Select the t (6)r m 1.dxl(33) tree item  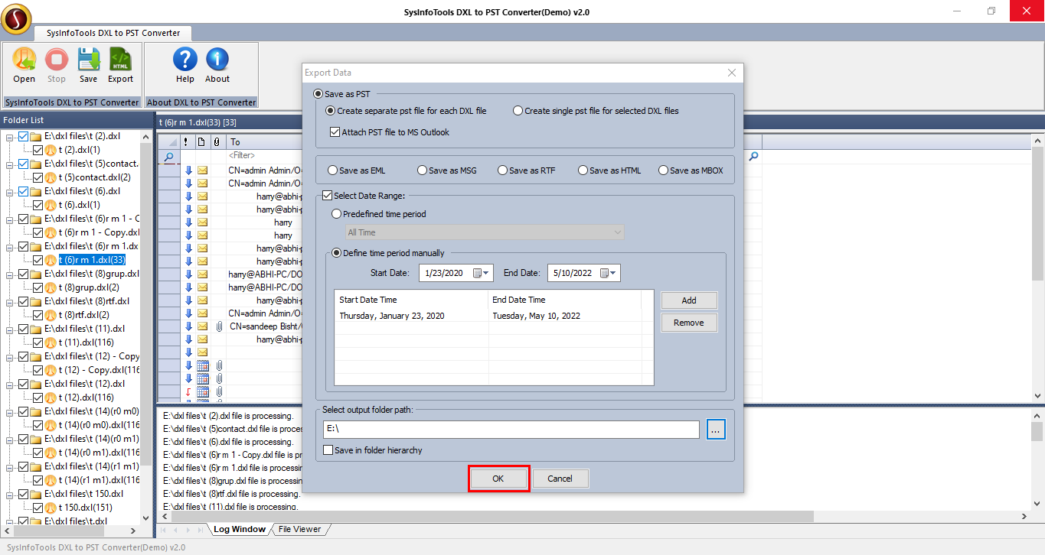pyautogui.click(x=92, y=260)
